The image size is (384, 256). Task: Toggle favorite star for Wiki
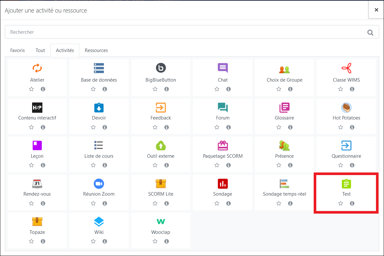point(93,242)
